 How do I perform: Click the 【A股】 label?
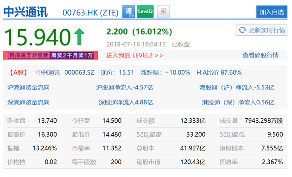click(18, 72)
